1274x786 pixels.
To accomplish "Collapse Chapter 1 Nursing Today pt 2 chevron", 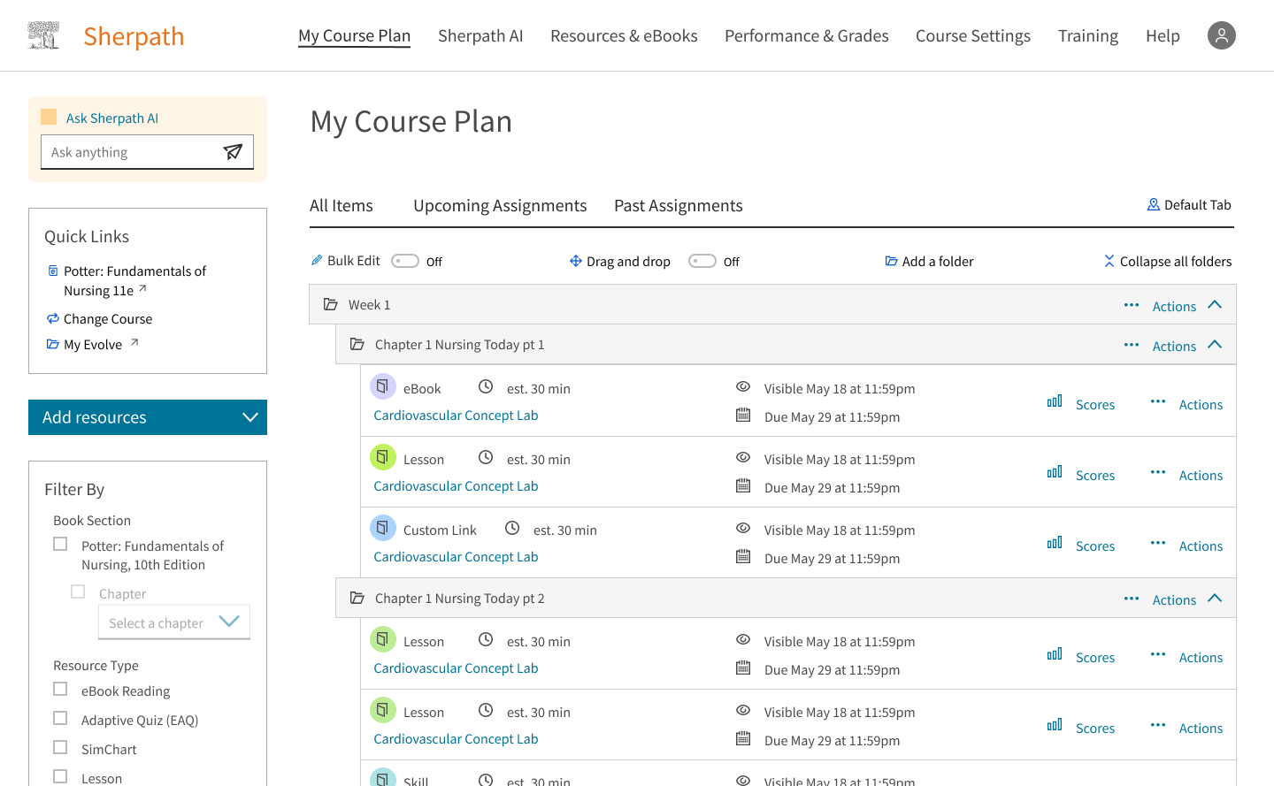I will [1215, 598].
